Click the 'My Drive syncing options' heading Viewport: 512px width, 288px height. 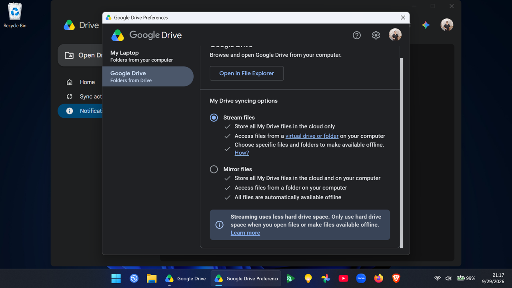click(244, 101)
